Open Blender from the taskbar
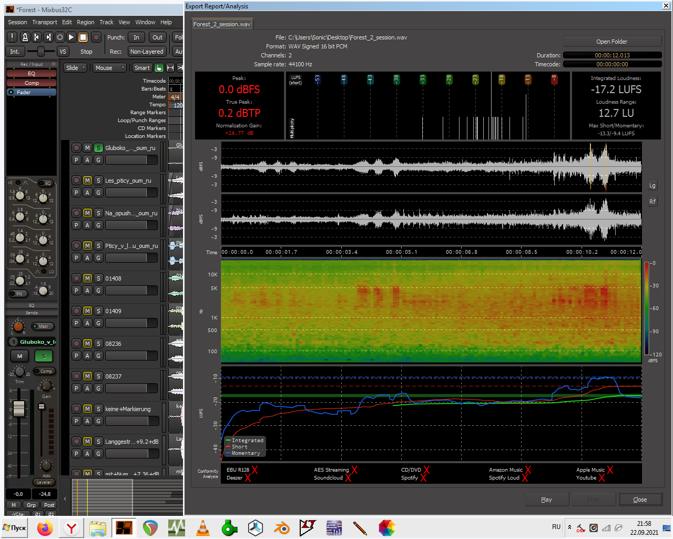This screenshot has height=539, width=673. pos(282,528)
